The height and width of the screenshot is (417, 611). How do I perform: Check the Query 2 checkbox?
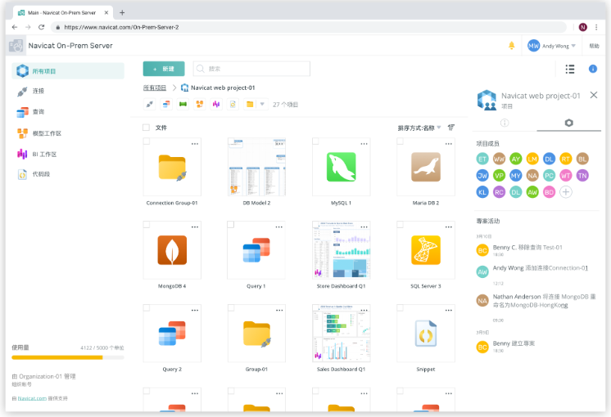147,307
